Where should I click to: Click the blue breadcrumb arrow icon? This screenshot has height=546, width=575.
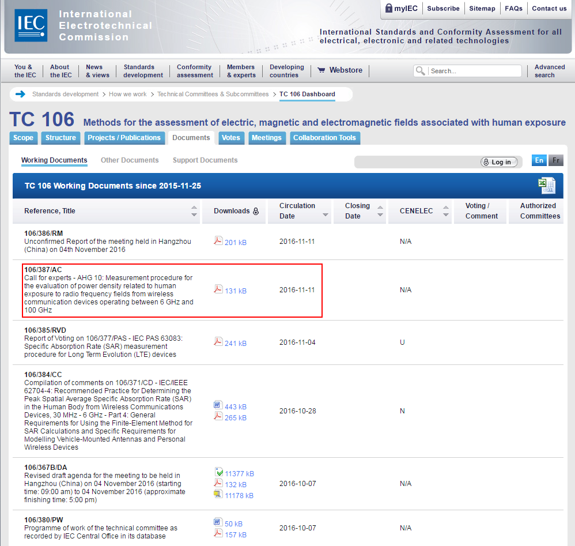pos(20,94)
